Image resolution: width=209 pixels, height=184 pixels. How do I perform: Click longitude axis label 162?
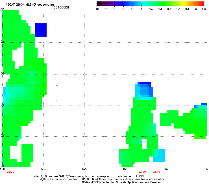[166, 169]
